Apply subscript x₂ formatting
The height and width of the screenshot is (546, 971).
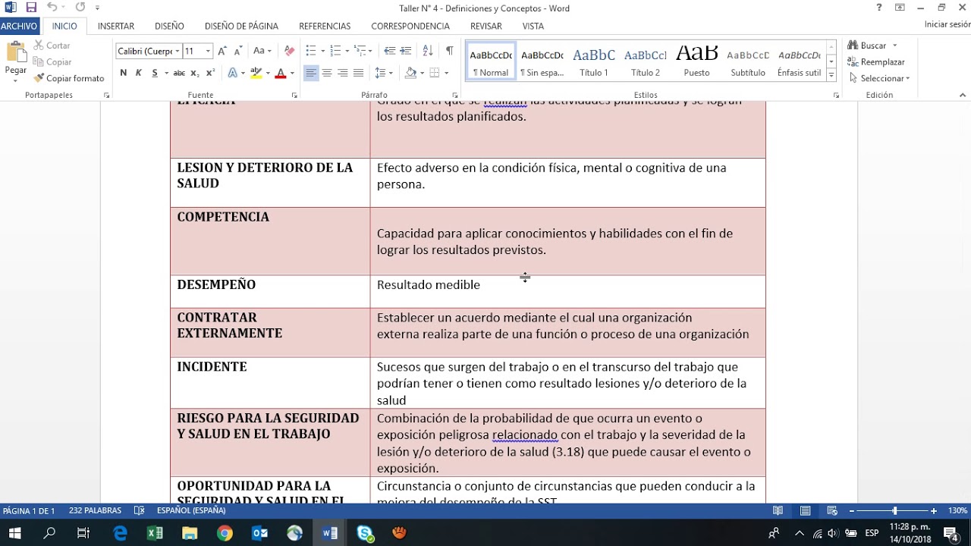[195, 73]
